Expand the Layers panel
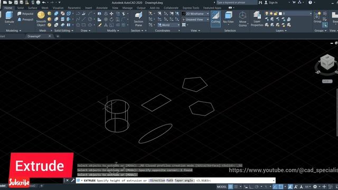This screenshot has height=190, width=338. click(x=281, y=31)
